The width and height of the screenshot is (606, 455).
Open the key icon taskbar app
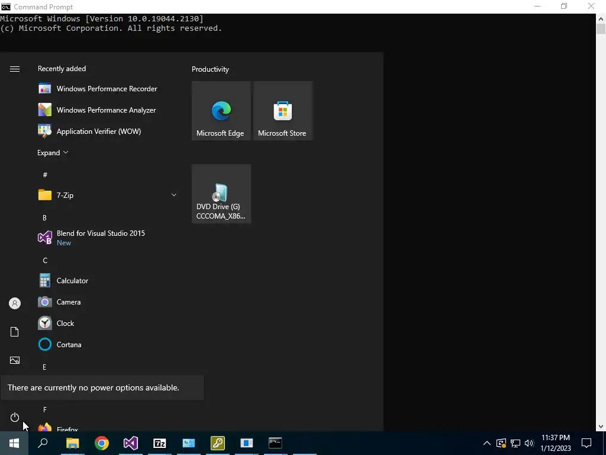click(x=218, y=443)
